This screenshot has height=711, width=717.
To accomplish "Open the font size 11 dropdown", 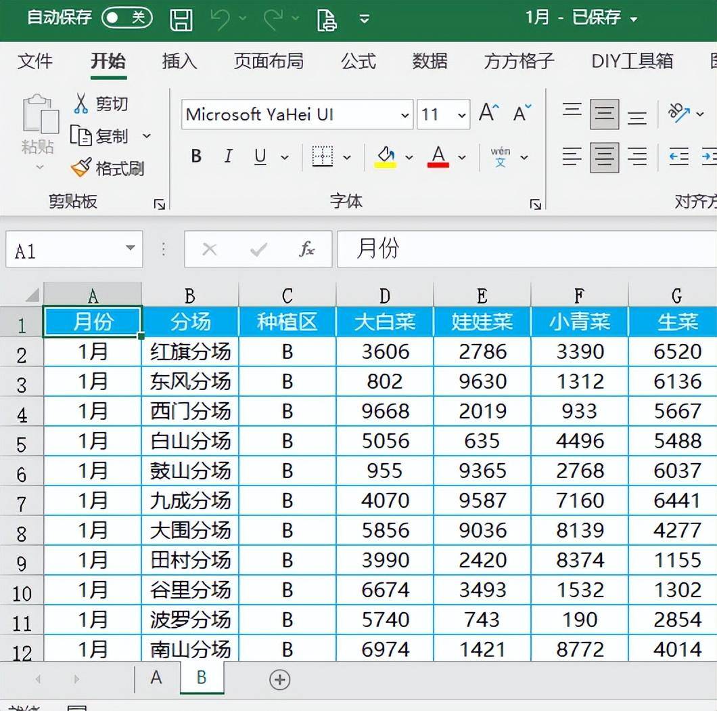I will coord(462,115).
